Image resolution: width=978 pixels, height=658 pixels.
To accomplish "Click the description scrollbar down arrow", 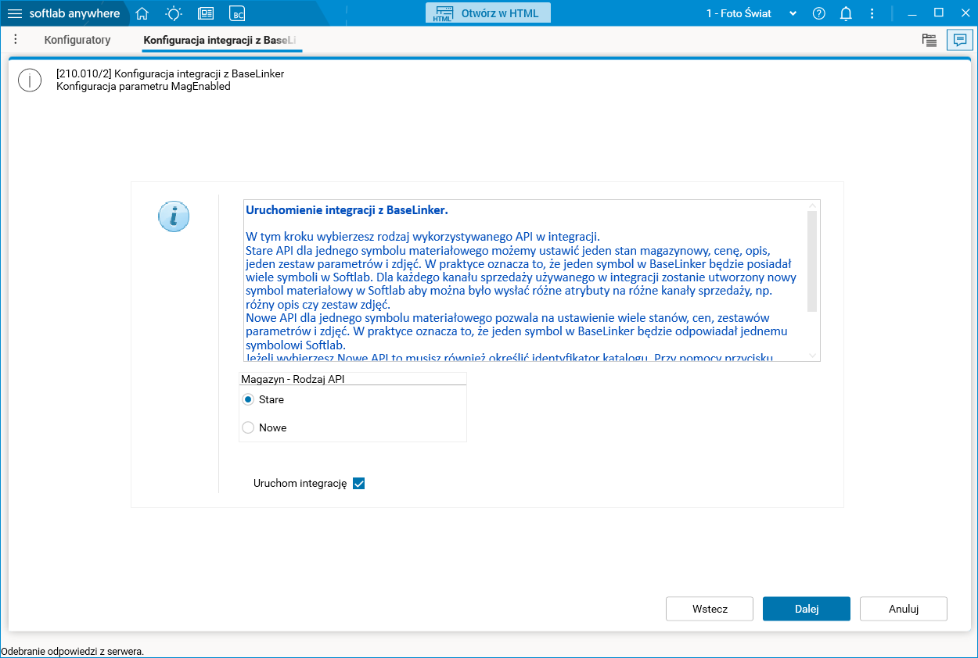I will tap(812, 356).
